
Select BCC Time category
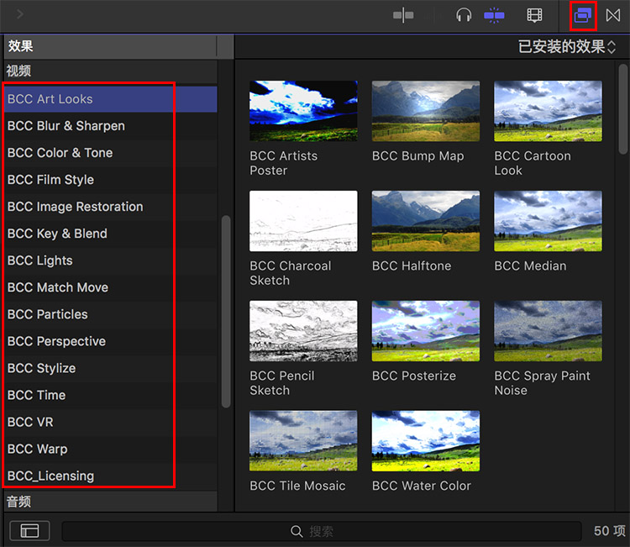click(111, 395)
